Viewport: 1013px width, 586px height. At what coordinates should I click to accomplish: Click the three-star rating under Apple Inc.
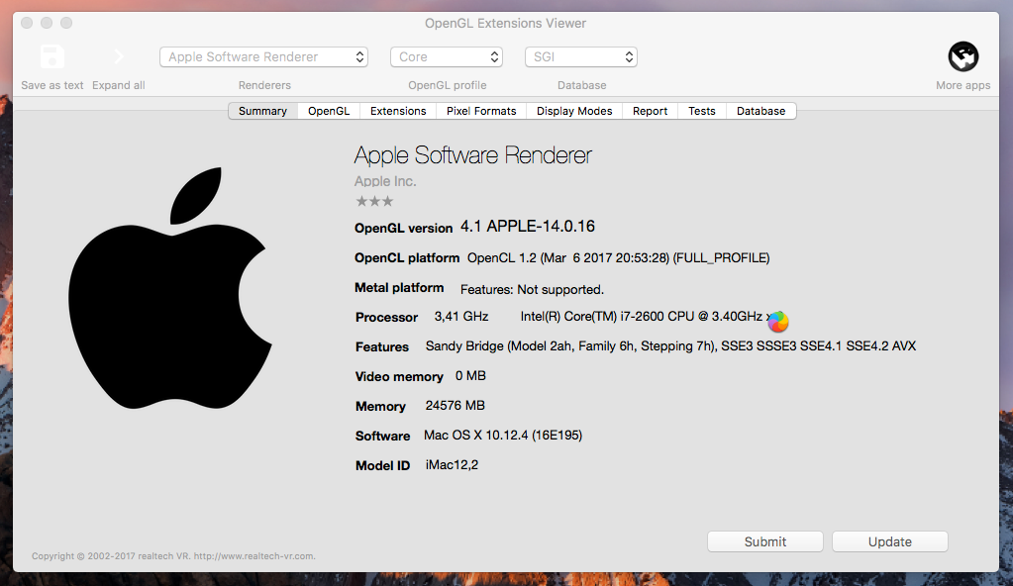pyautogui.click(x=374, y=201)
